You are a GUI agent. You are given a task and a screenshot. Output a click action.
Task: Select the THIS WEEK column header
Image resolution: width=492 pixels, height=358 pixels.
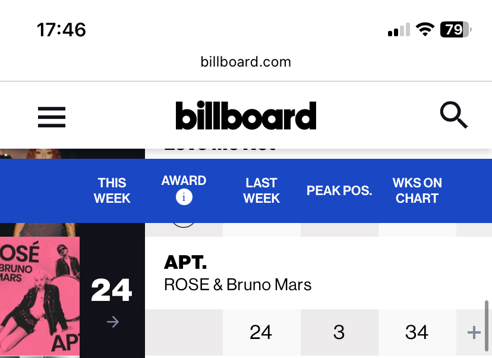pos(112,191)
